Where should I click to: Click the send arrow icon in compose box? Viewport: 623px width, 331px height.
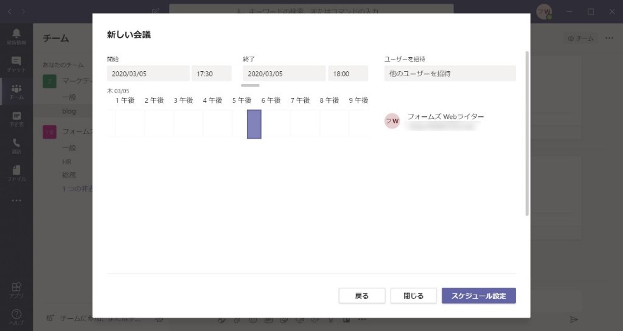pos(574,319)
